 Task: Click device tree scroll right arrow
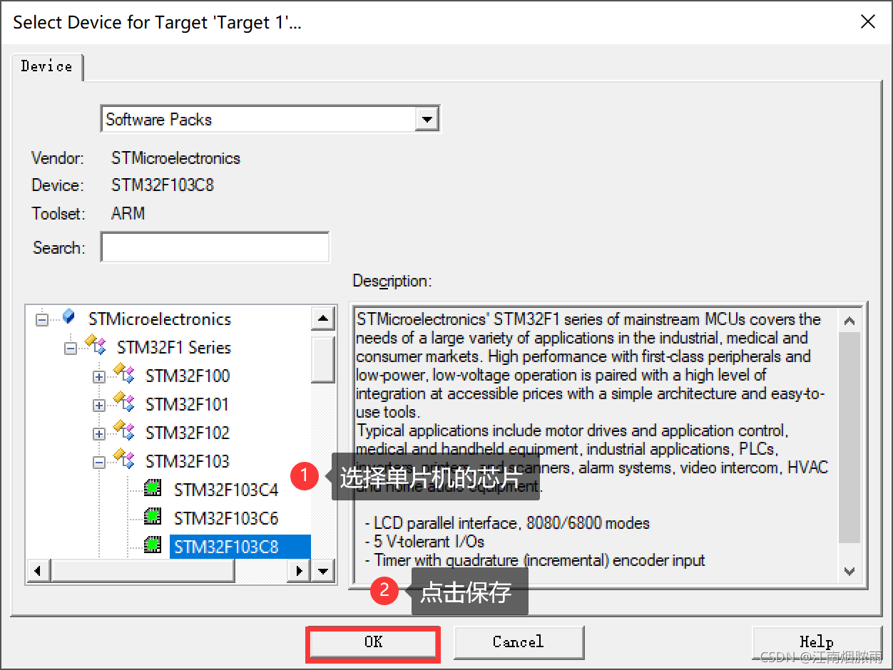click(x=299, y=571)
